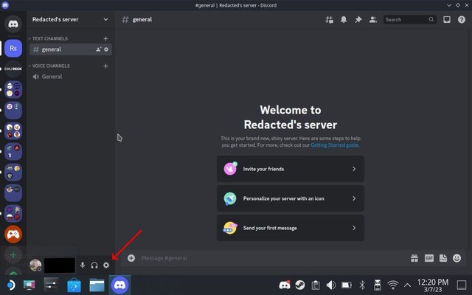Add a server with green plus
This screenshot has width=472, height=295.
(13, 255)
